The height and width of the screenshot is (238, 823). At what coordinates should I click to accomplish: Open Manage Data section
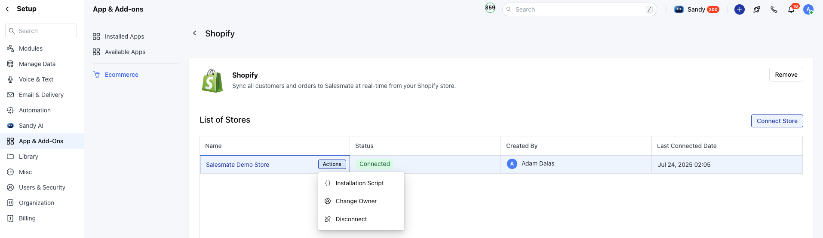pyautogui.click(x=37, y=64)
